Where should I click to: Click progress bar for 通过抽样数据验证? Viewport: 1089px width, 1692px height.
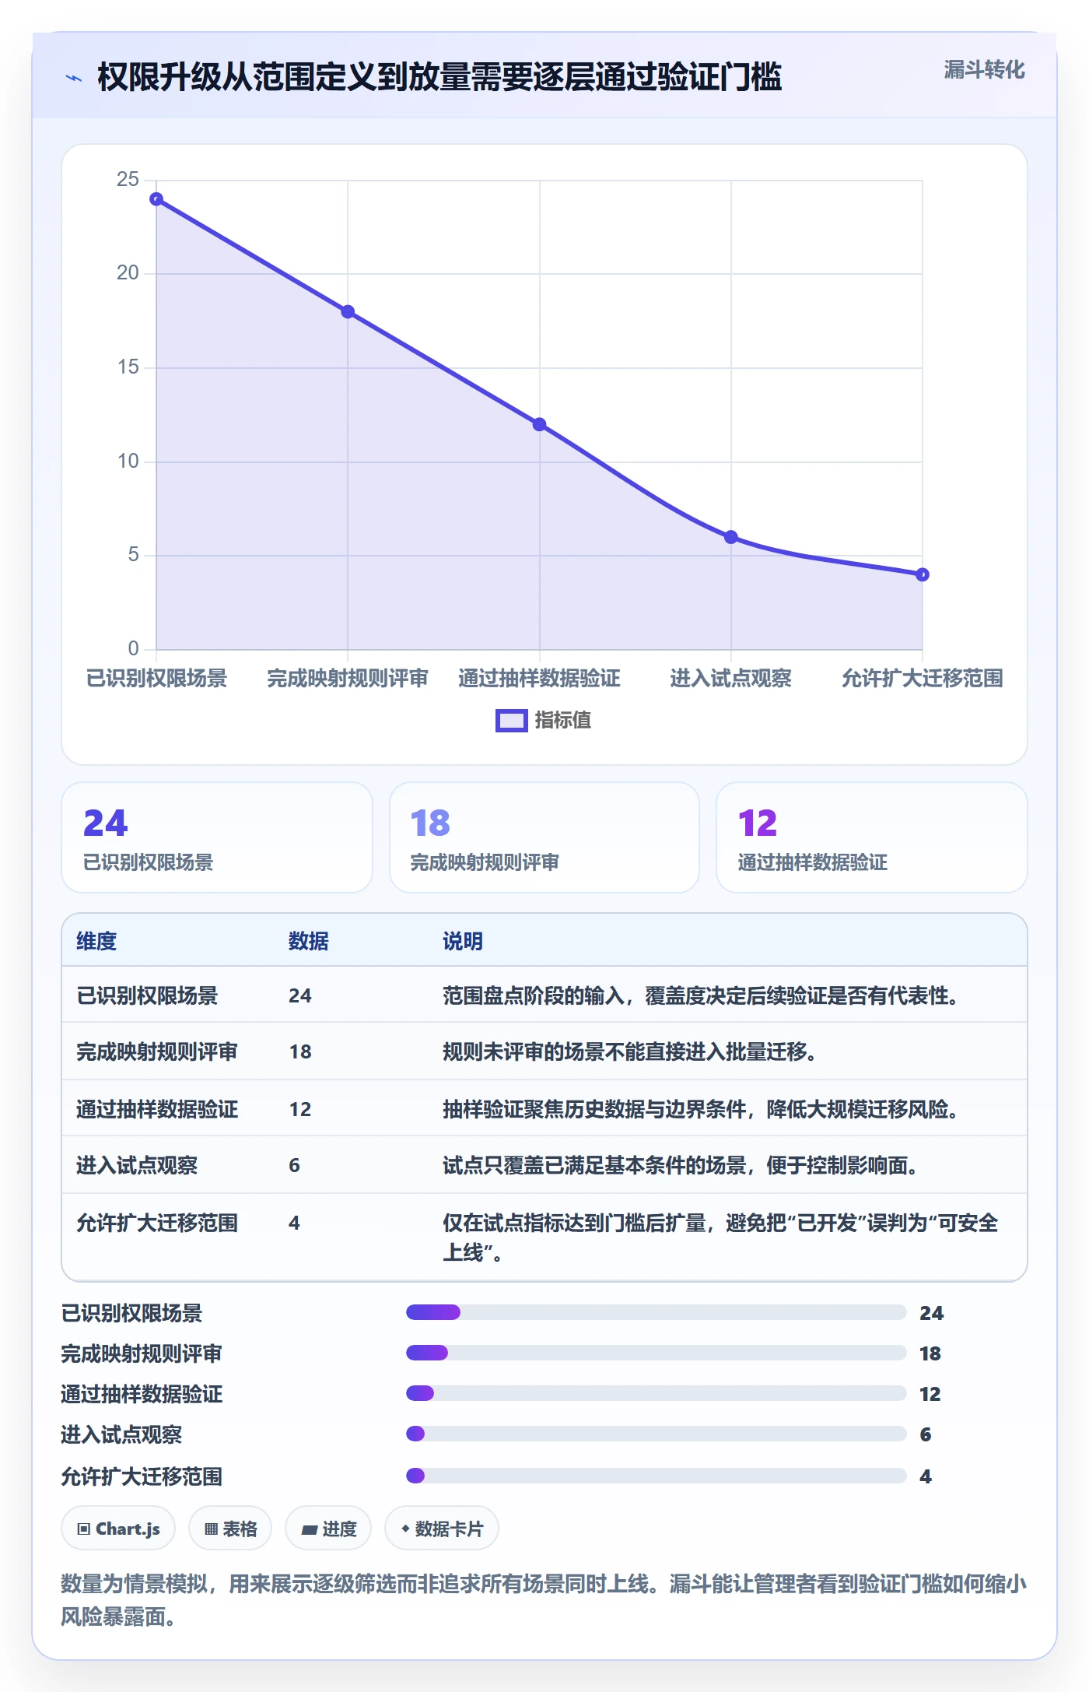(657, 1394)
